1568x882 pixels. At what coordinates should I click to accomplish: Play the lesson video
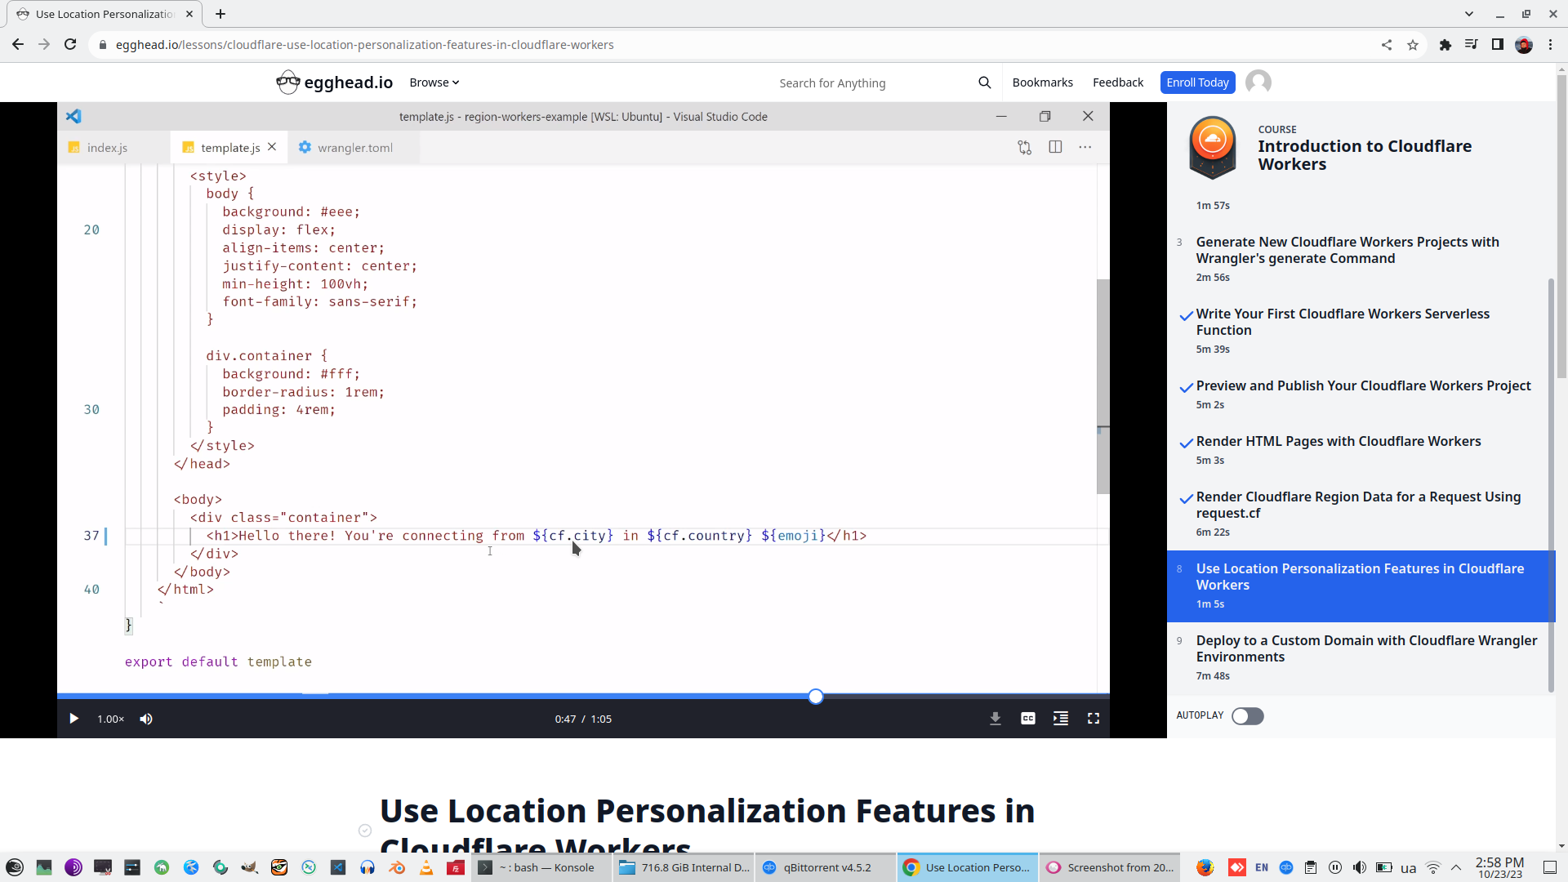(73, 719)
